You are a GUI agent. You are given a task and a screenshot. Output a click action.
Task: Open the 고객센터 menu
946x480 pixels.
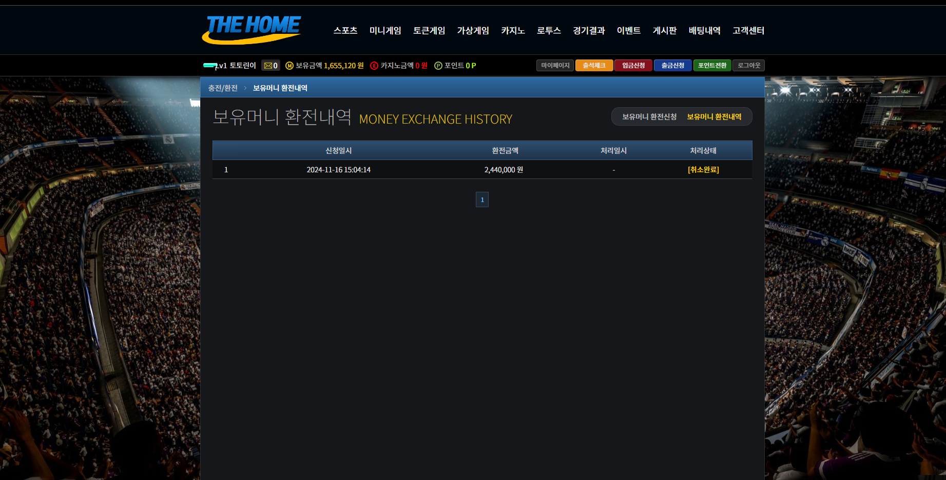[x=748, y=31]
